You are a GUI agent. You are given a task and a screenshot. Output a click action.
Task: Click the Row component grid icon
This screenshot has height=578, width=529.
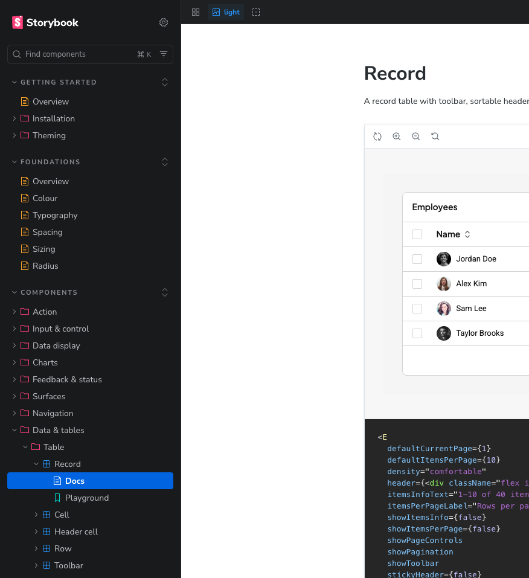click(46, 549)
